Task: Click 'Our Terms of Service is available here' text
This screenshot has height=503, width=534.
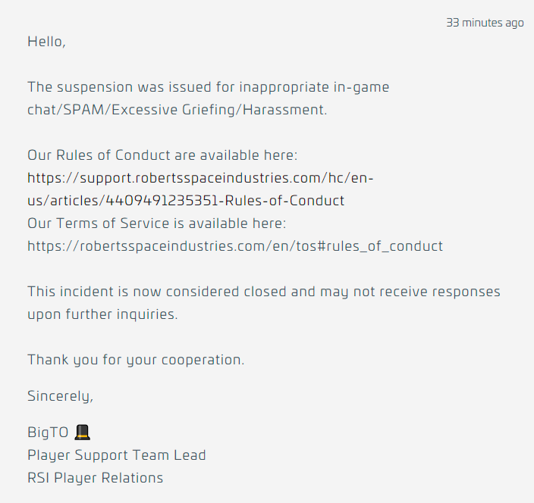Action: (157, 223)
